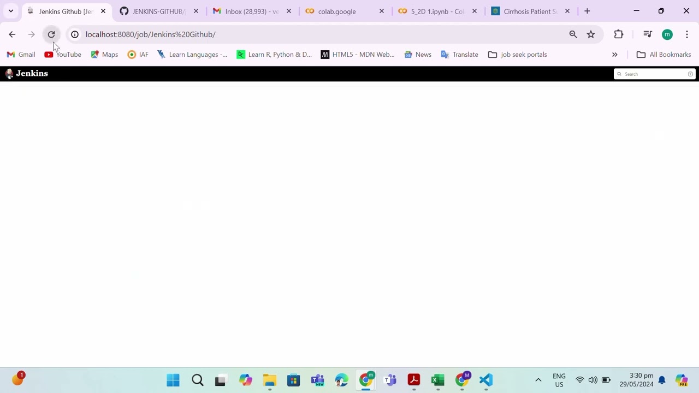Open YouTube bookmark
Image resolution: width=699 pixels, height=393 pixels.
point(63,55)
